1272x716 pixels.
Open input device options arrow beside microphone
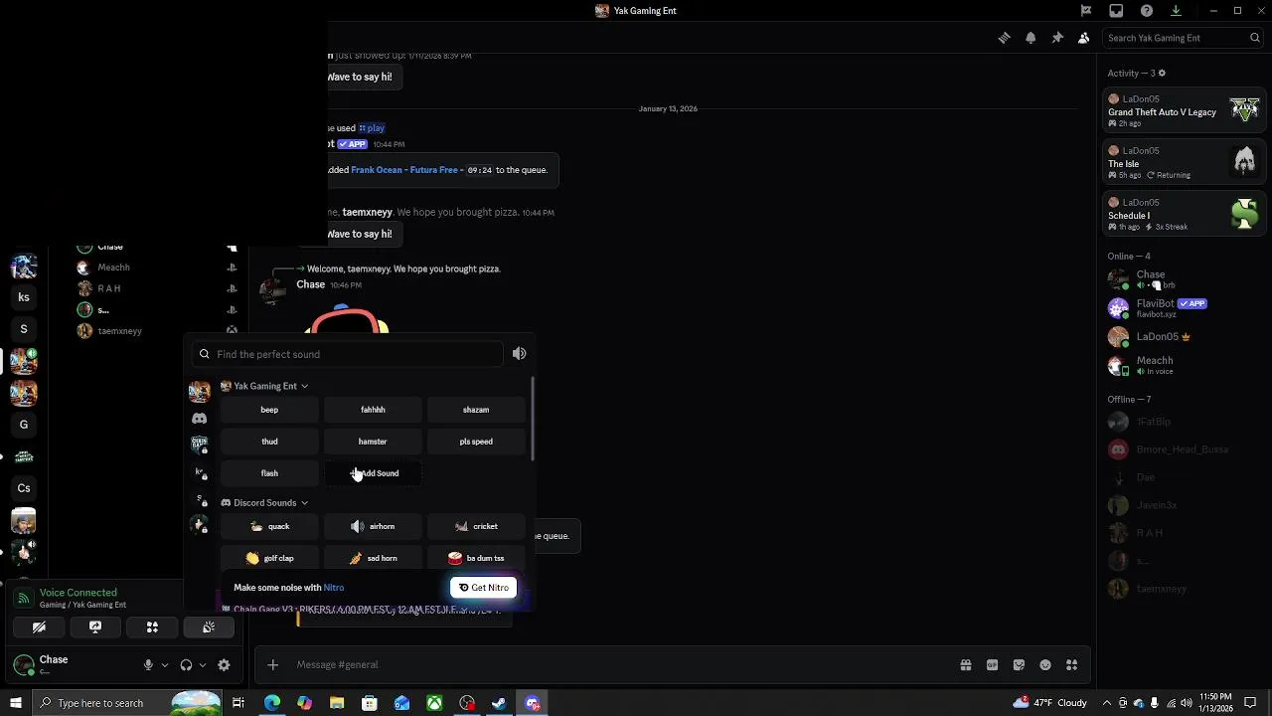tap(164, 665)
